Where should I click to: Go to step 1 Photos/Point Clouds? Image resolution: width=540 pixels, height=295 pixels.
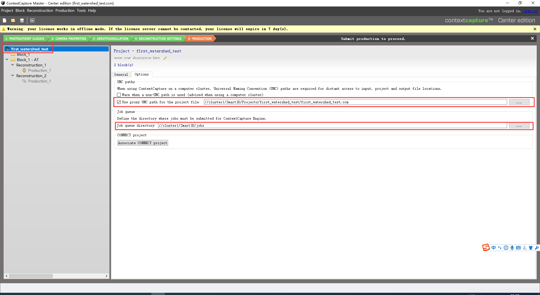click(x=25, y=39)
